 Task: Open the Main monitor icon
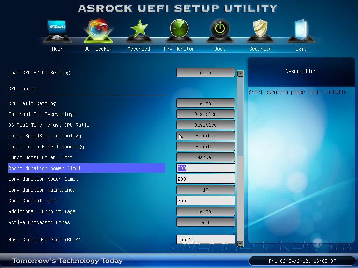tap(58, 31)
